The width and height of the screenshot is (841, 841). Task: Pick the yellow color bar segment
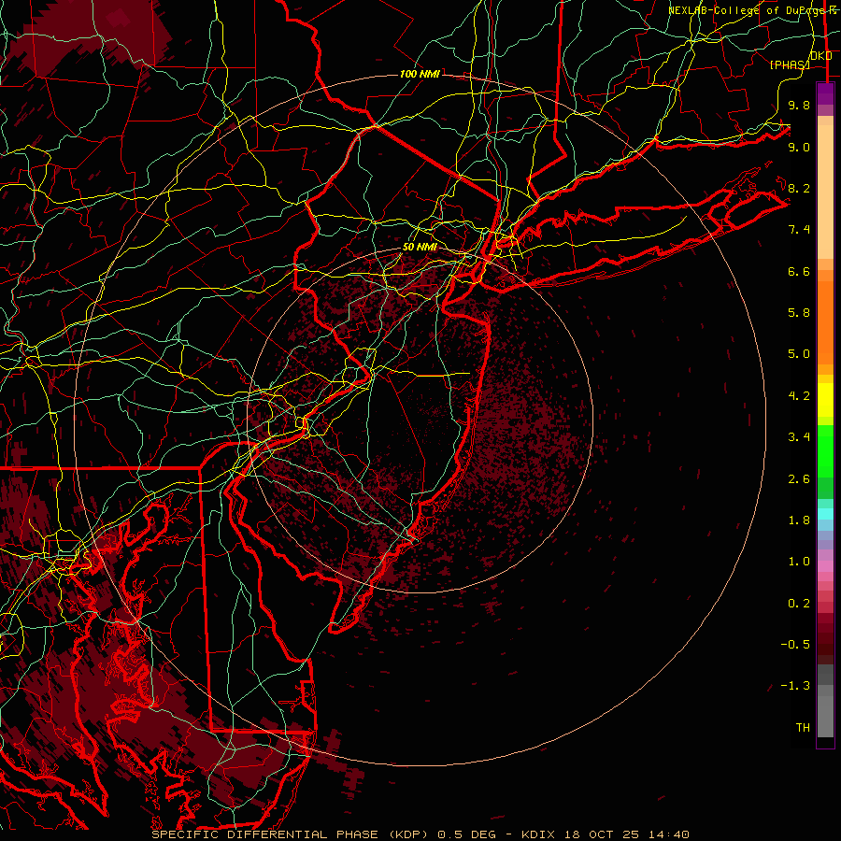(x=825, y=400)
